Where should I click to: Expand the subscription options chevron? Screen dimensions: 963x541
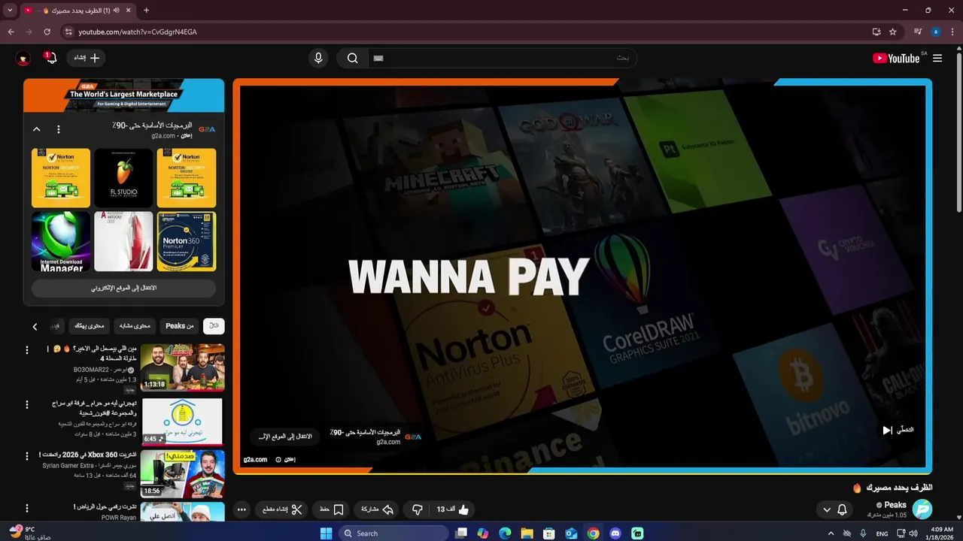point(827,509)
